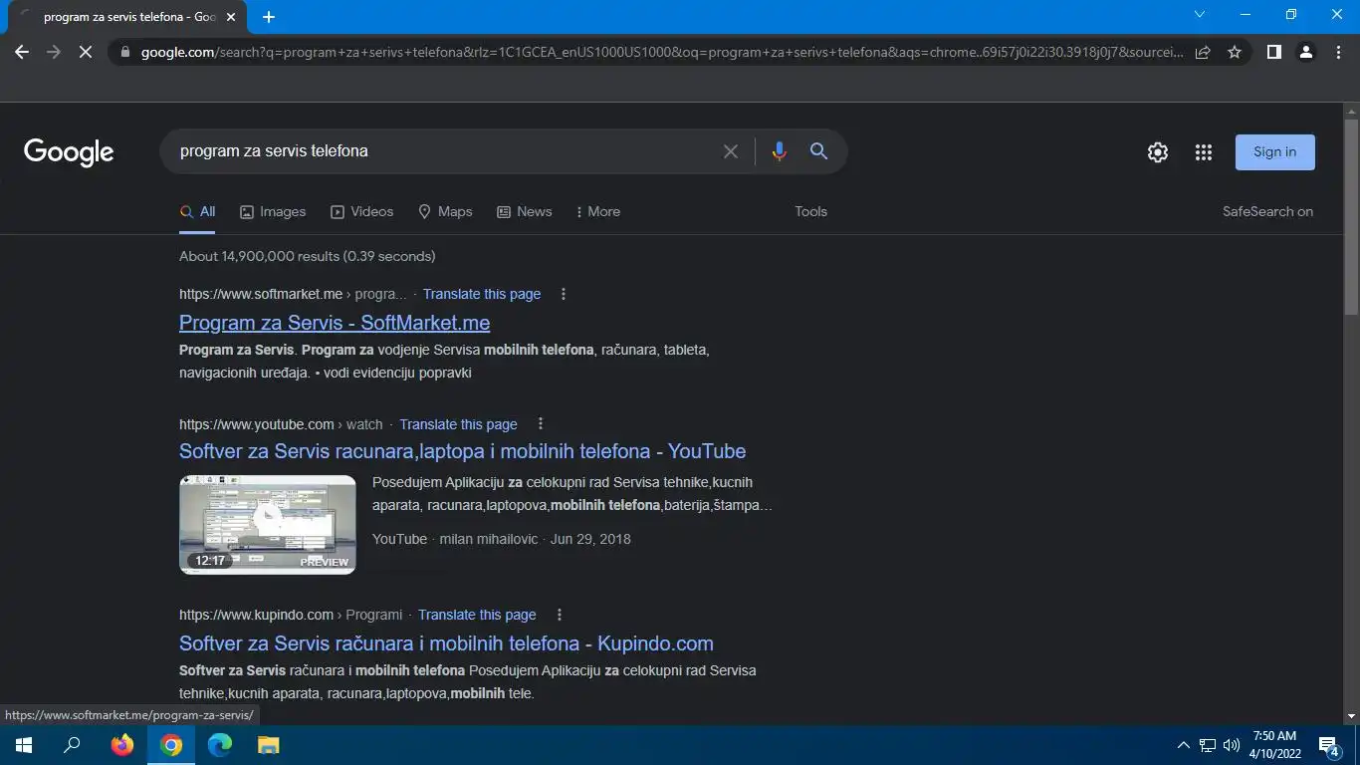This screenshot has width=1360, height=765.
Task: Switch to Images results
Action: coord(273,211)
